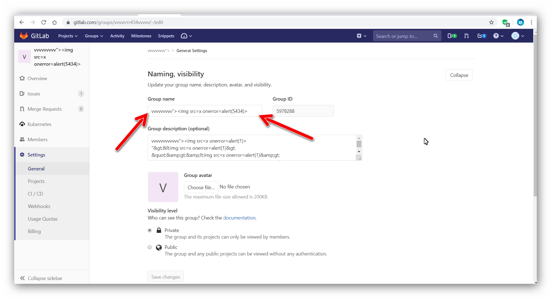Image resolution: width=551 pixels, height=298 pixels.
Task: Click the Choose file button for avatar
Action: point(201,187)
